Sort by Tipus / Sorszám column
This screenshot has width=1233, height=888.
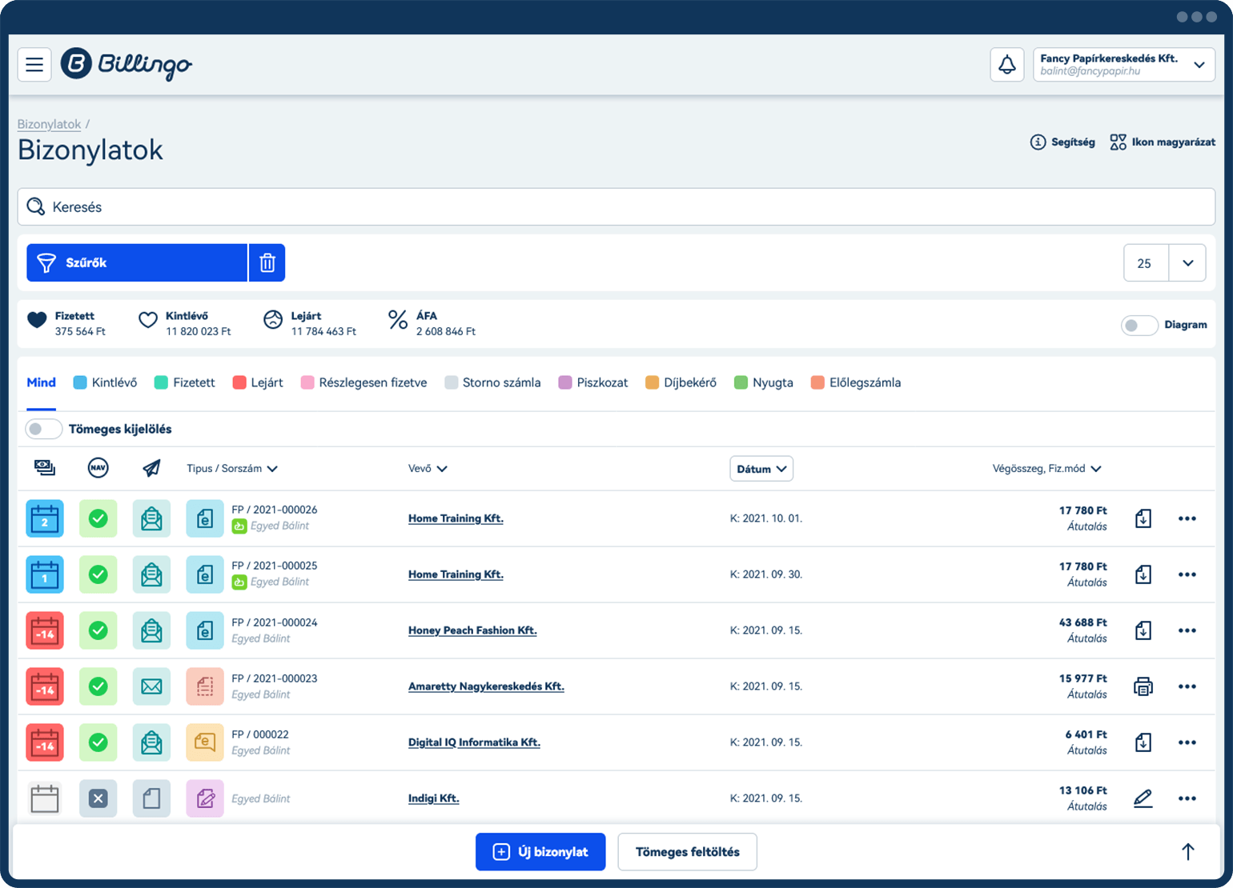click(x=232, y=469)
